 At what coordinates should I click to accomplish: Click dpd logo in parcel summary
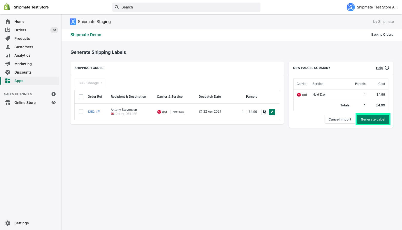click(302, 95)
